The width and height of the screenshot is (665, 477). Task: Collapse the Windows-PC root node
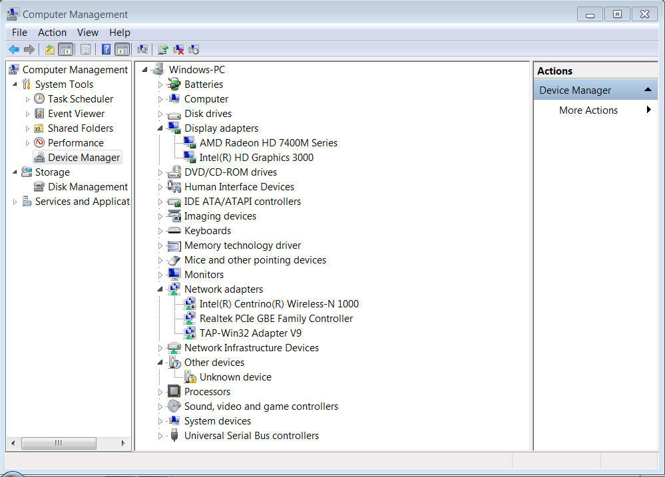pos(144,70)
